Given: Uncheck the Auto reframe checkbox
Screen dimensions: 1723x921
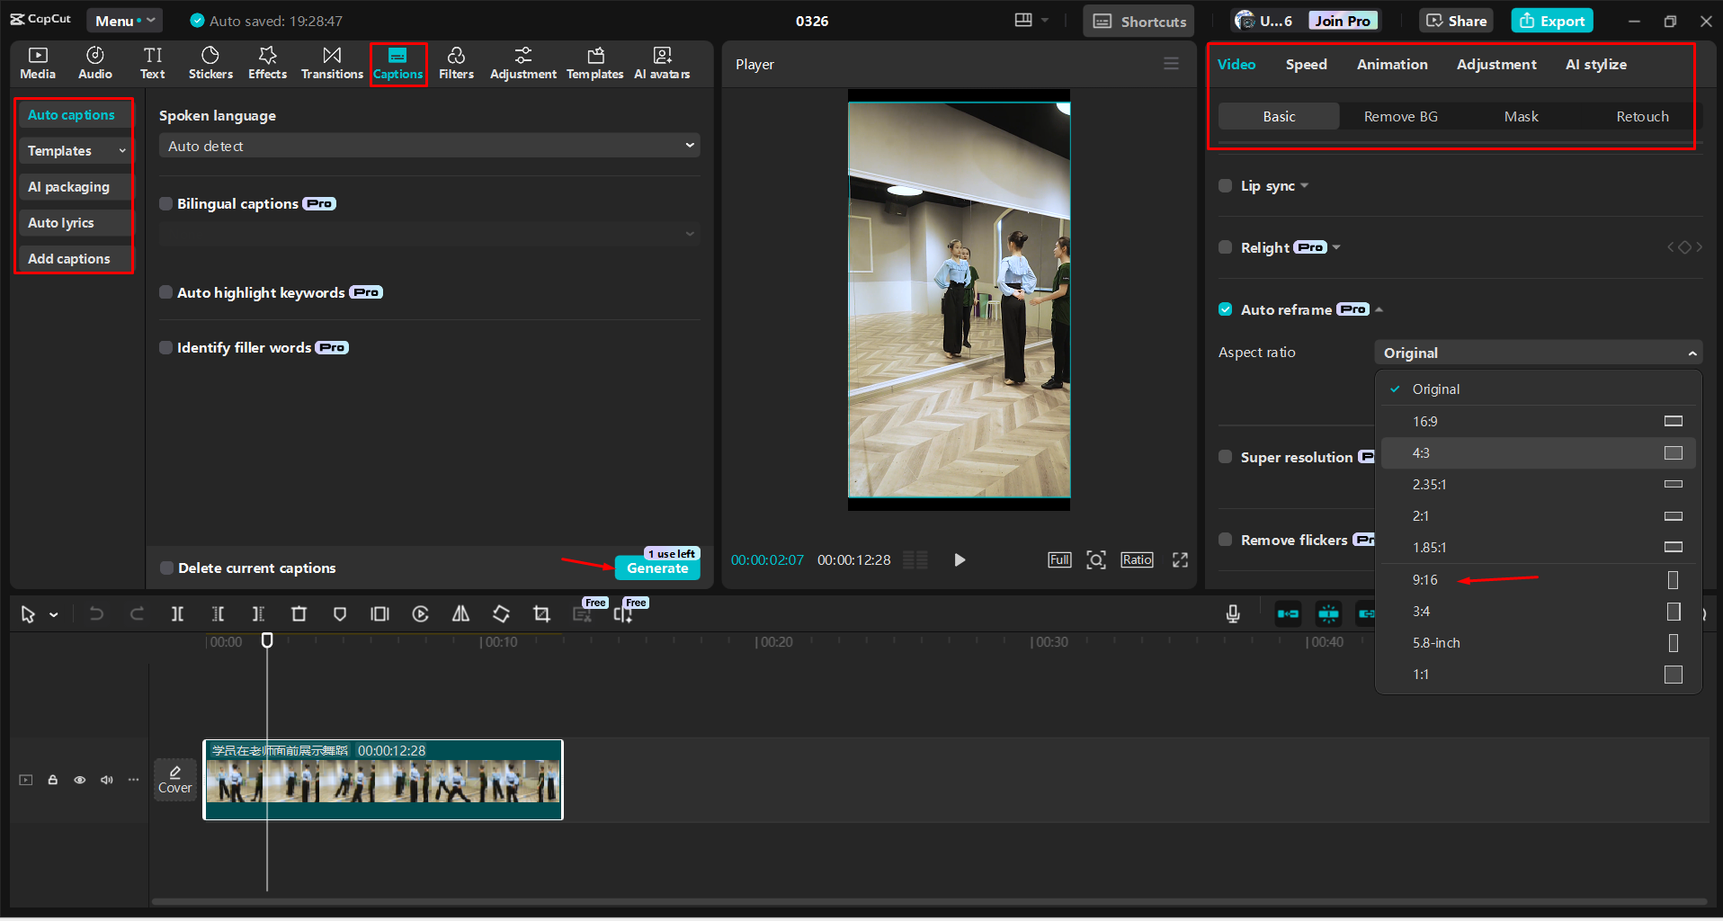Looking at the screenshot, I should (1225, 309).
